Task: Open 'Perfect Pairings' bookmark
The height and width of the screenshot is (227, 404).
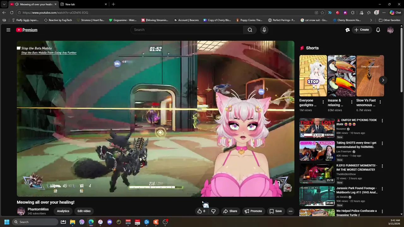Action: pyautogui.click(x=282, y=20)
